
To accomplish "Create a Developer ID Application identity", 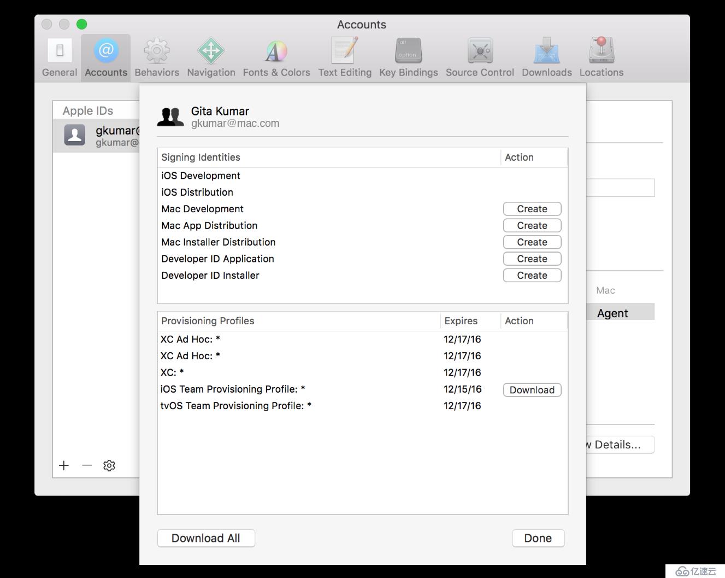I will pos(532,259).
